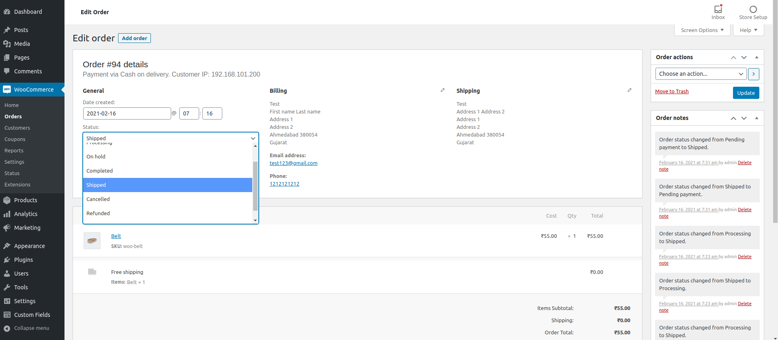This screenshot has width=778, height=340.
Task: Open the Dashboard icon in sidebar
Action: click(x=7, y=12)
